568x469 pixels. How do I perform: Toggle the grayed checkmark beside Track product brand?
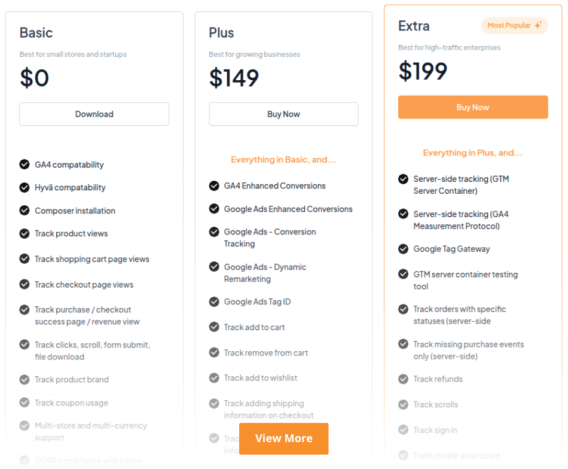click(x=25, y=379)
